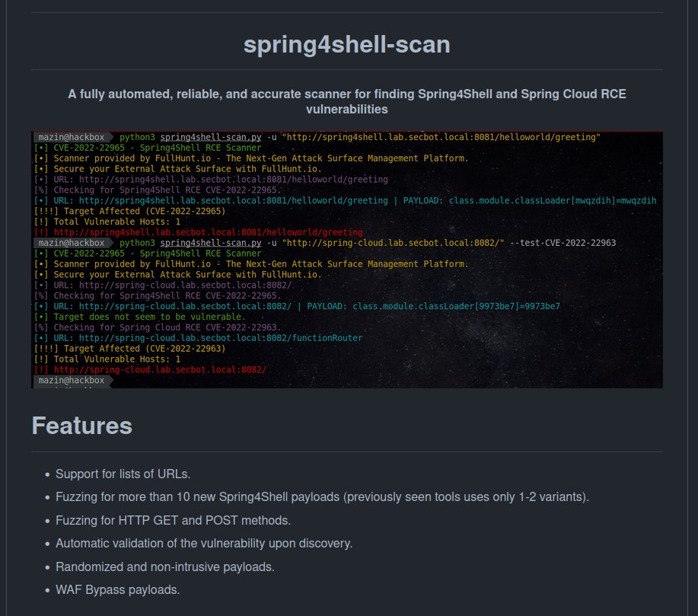
Task: Click the Features section heading
Action: (x=82, y=426)
